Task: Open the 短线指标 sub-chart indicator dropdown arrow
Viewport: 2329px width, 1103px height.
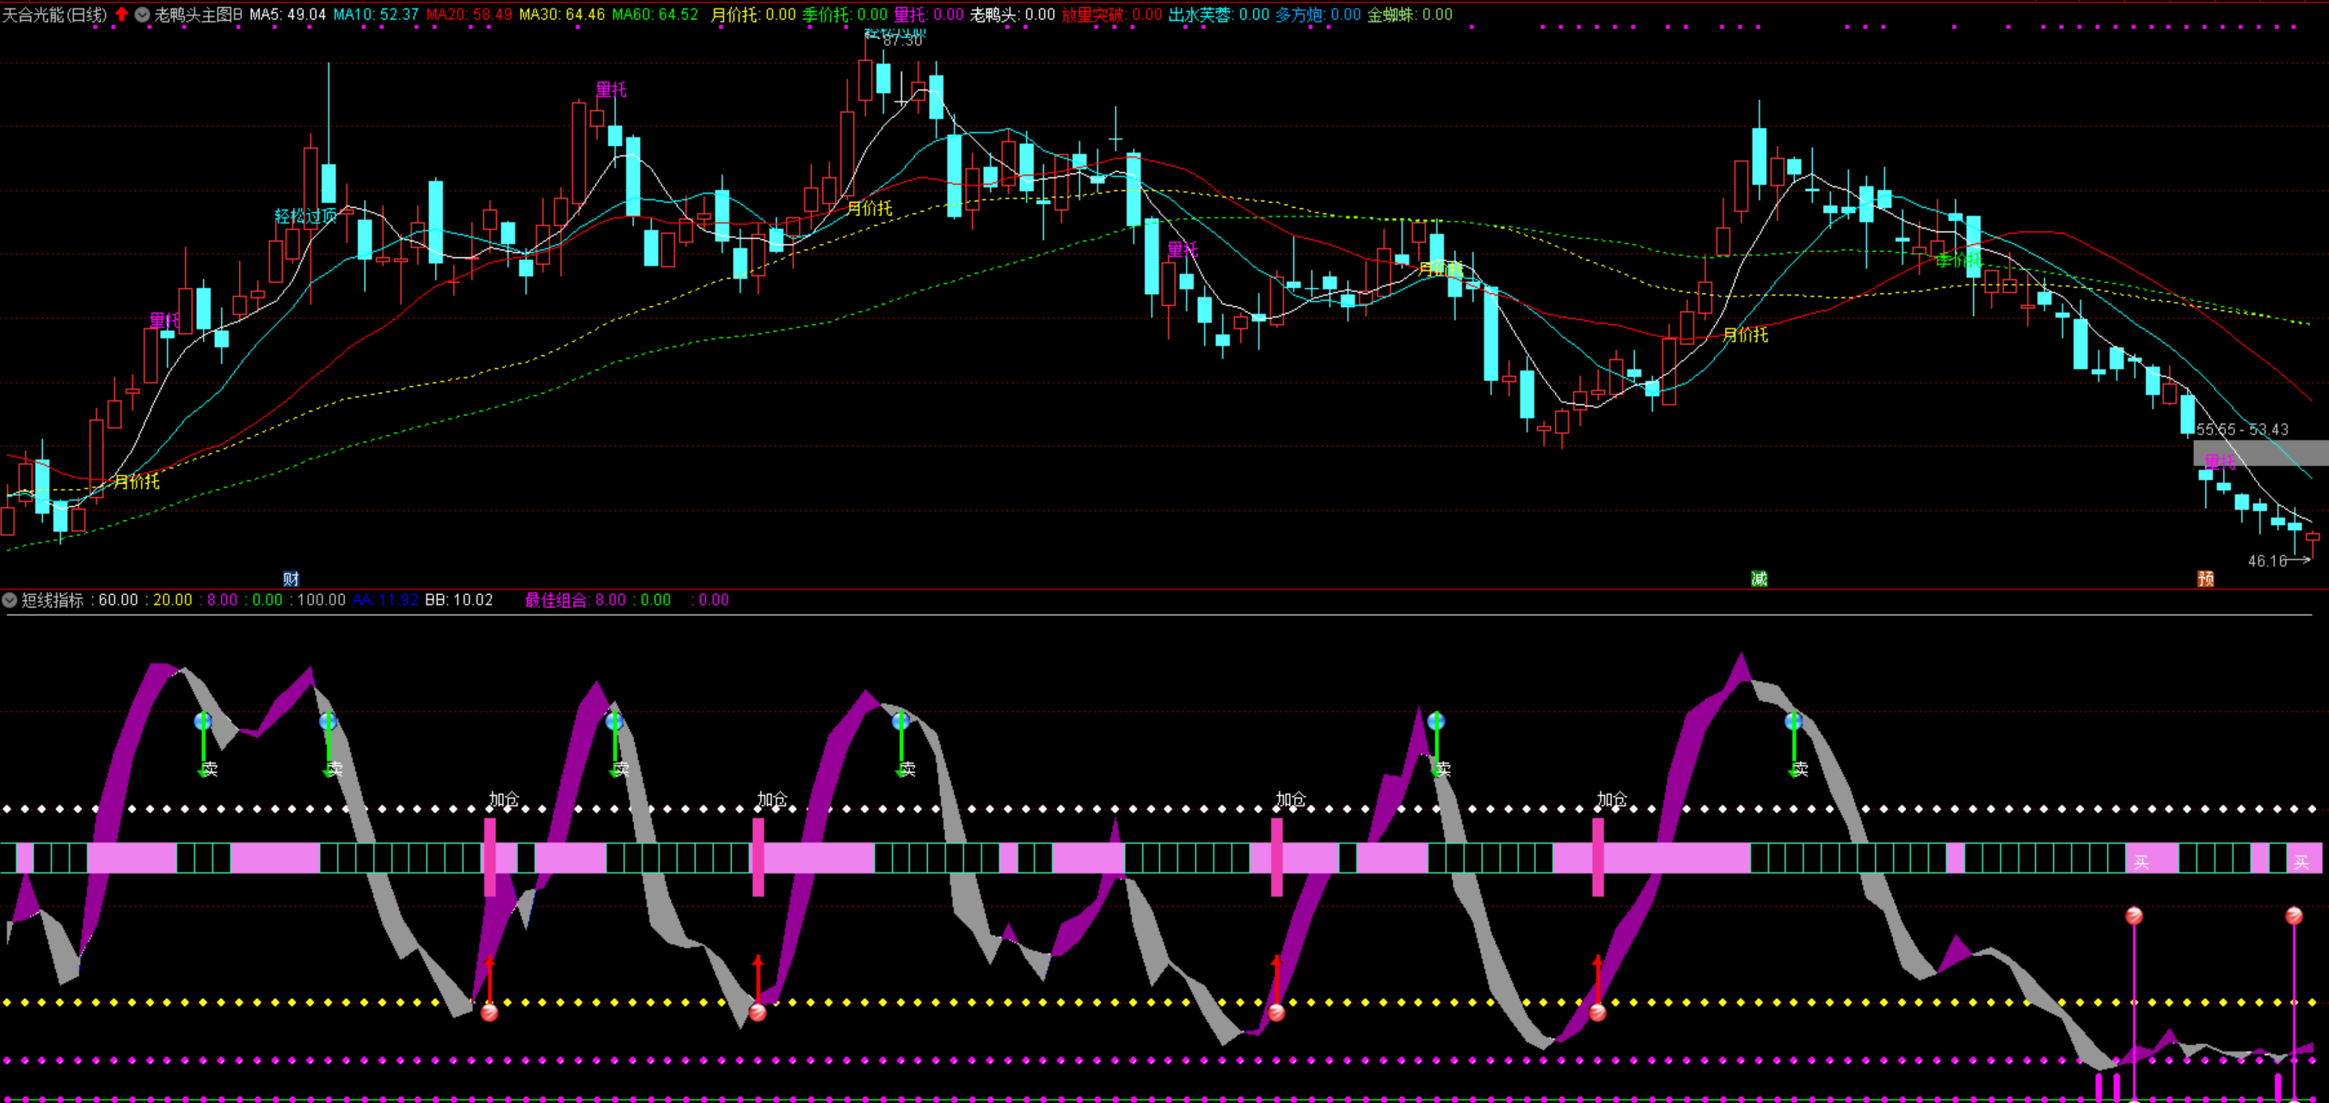Action: (9, 599)
